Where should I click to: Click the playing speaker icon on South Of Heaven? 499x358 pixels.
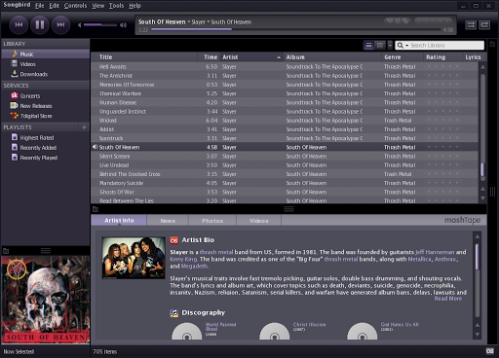(95, 147)
